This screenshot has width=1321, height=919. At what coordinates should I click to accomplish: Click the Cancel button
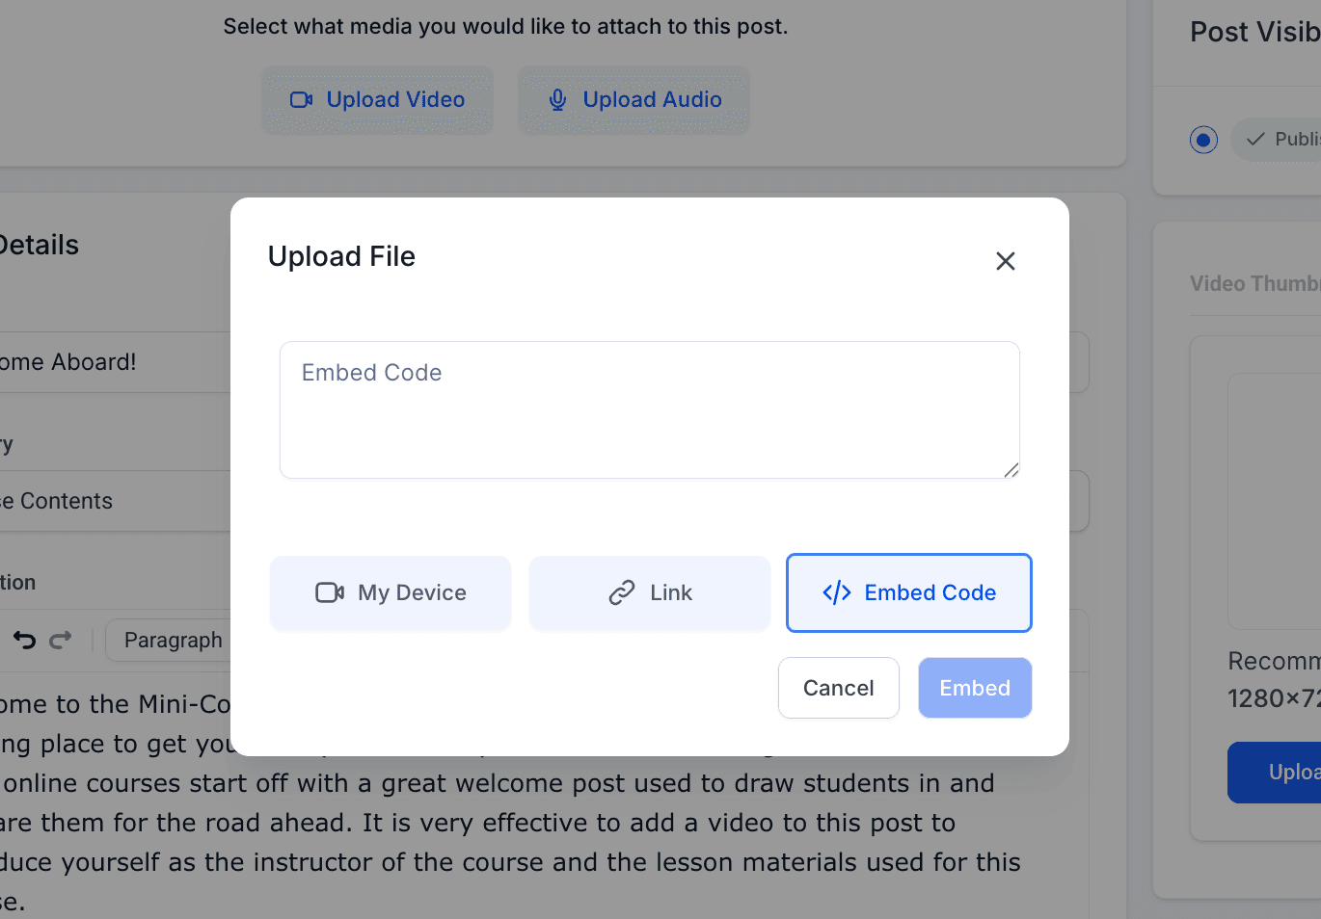point(839,688)
